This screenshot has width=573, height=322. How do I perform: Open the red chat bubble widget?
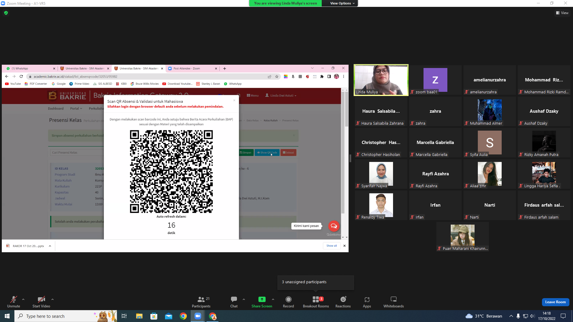point(334,226)
